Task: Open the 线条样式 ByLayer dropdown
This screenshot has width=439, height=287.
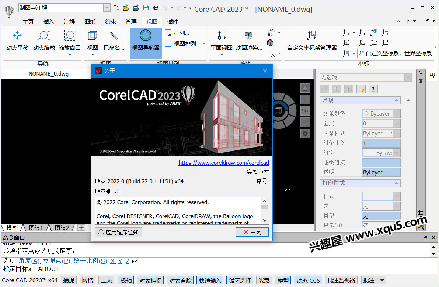Action: 397,133
